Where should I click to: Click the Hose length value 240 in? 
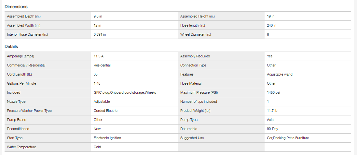[271, 25]
